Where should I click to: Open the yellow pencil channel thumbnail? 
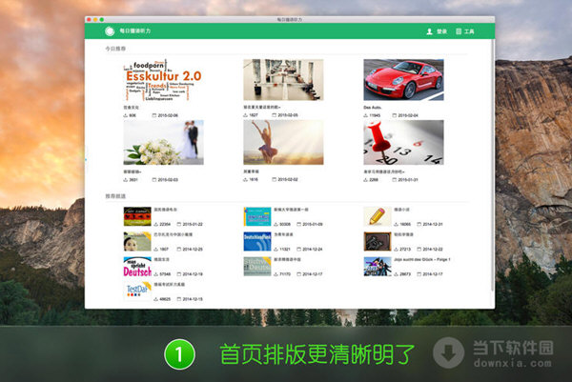point(378,216)
